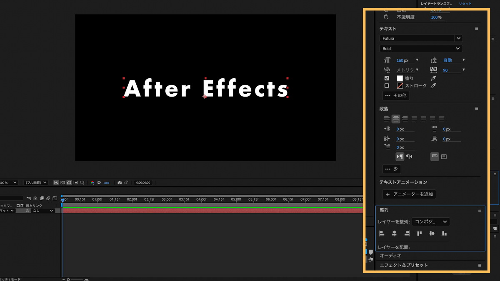This screenshot has width=500, height=281.
Task: Click the 不透明度 100% value
Action: click(436, 17)
